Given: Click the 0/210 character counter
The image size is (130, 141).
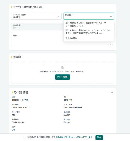Looking at the screenshot, I should [110, 45].
